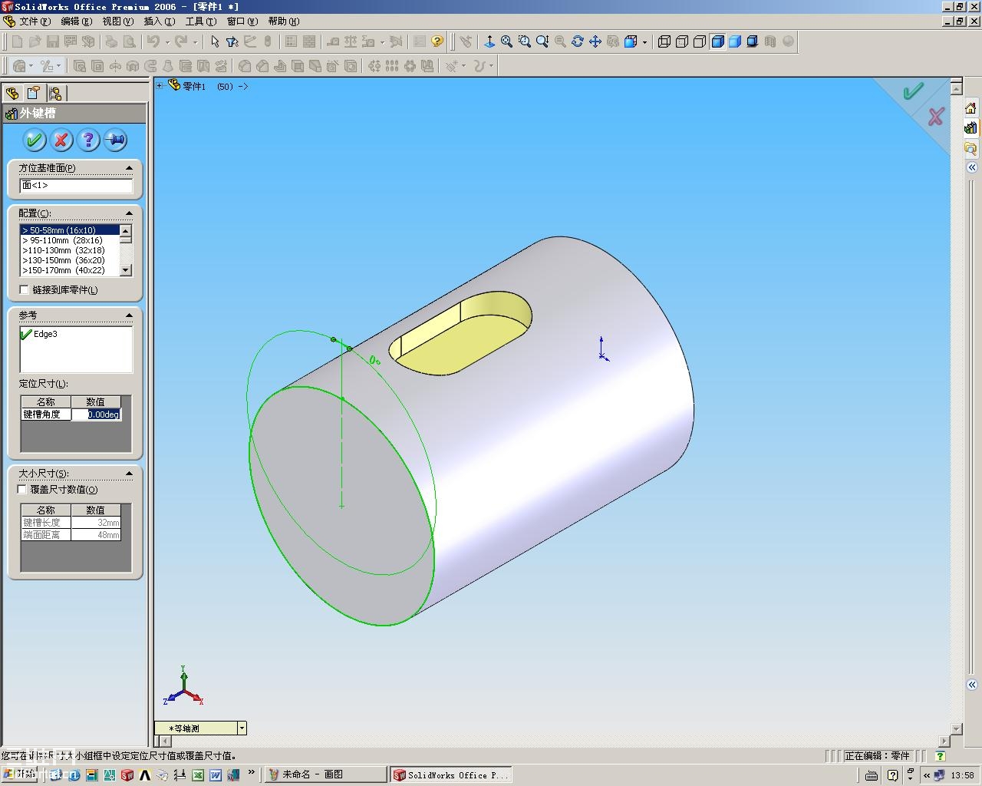Pin the property manager with pushpin button
982x786 pixels.
coord(115,140)
